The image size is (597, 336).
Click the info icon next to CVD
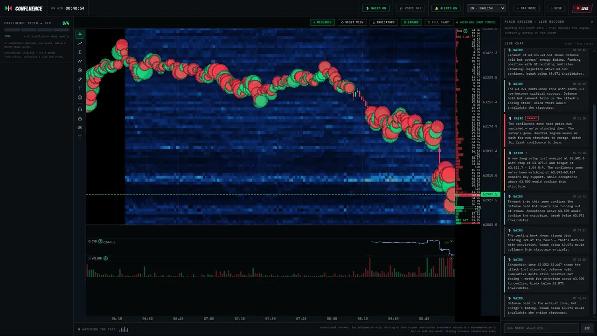(100, 241)
